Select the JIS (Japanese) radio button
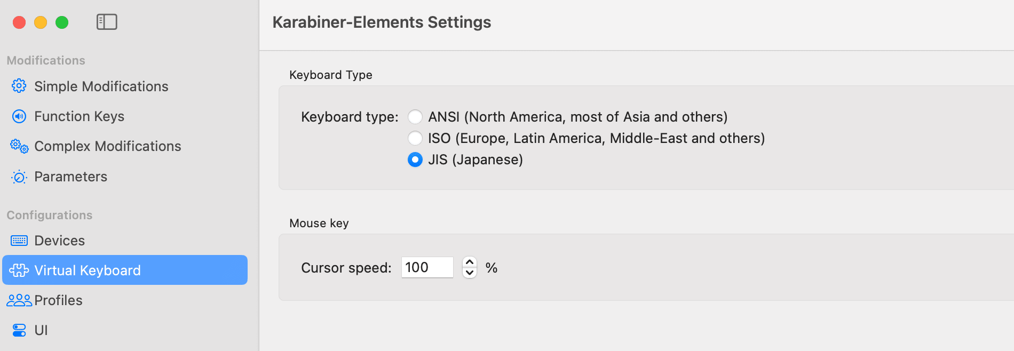 pyautogui.click(x=415, y=159)
